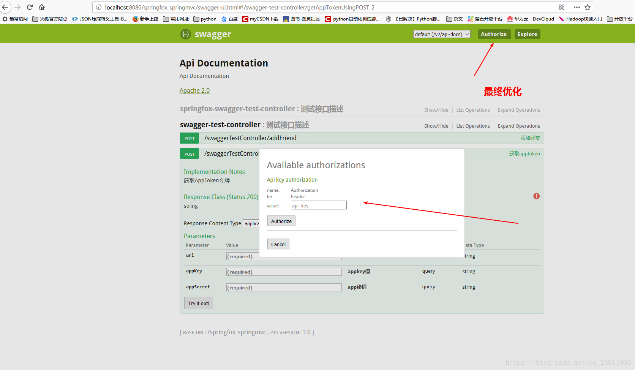Open Response Content Type dropdown
The width and height of the screenshot is (635, 370).
[x=251, y=223]
